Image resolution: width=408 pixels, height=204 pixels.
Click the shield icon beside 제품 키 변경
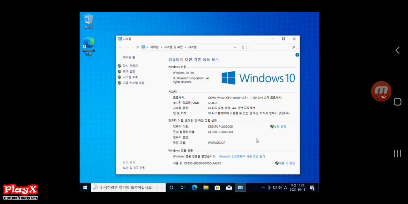click(x=277, y=163)
